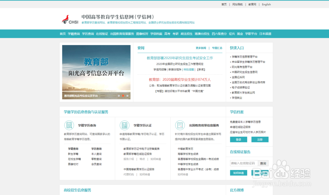Viewport: 329px width, 195px height.
Task: Select the third carousel dot
Action: point(127,96)
